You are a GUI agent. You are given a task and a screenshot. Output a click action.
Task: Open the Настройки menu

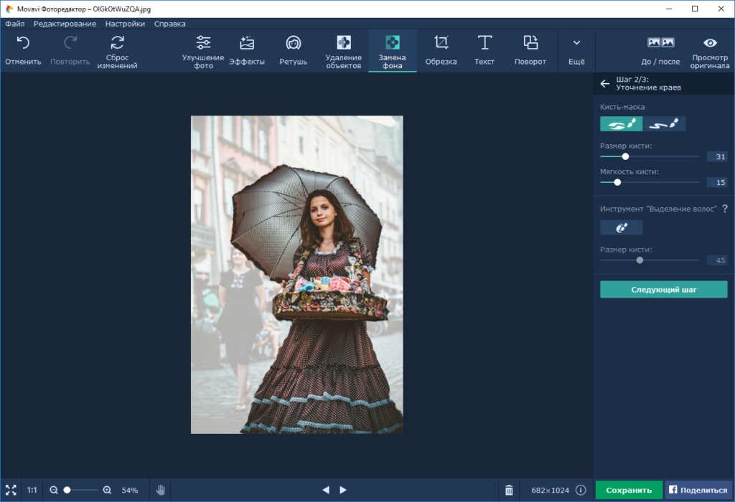pyautogui.click(x=124, y=24)
